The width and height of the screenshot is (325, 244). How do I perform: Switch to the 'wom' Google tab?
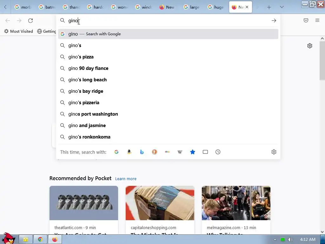point(120,7)
